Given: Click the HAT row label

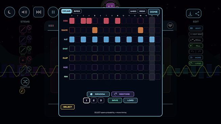Looking at the screenshot, I should coord(66,40).
